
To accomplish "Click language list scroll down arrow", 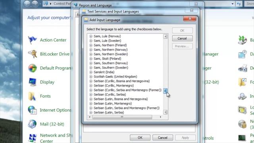I will 165,112.
